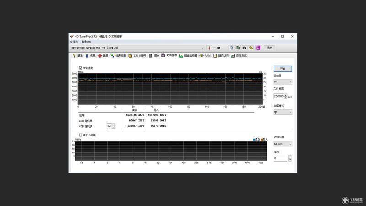Switch to the 错误扫描 error scan tab

click(118, 55)
